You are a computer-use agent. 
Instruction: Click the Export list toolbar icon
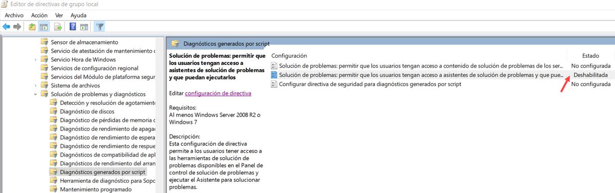pos(58,27)
